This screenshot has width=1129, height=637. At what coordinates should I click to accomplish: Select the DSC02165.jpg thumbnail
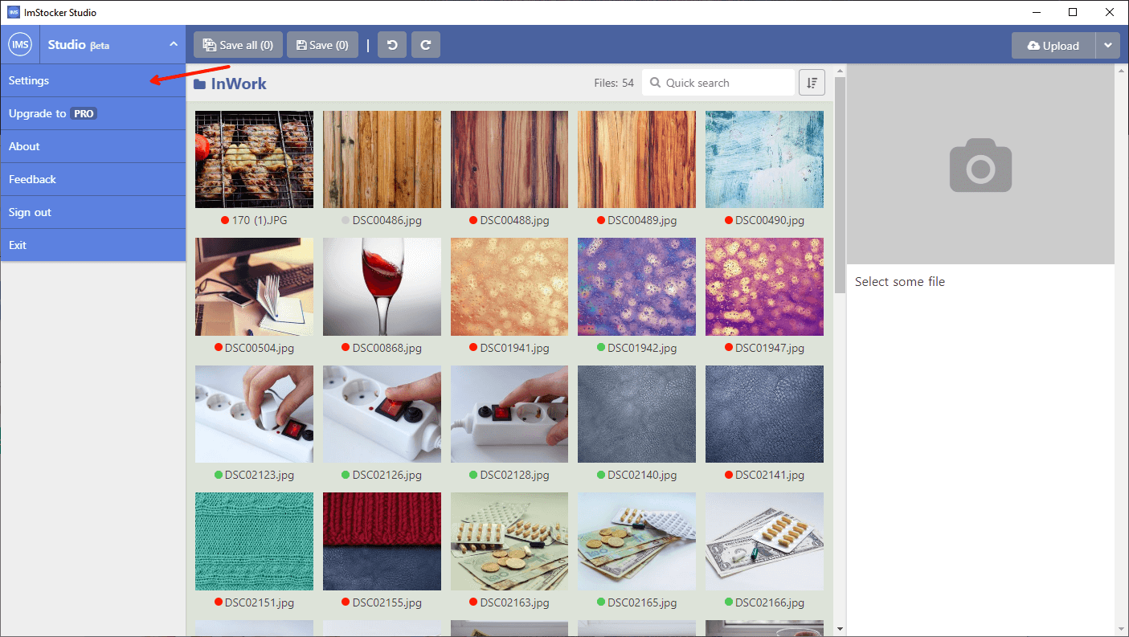pyautogui.click(x=636, y=541)
